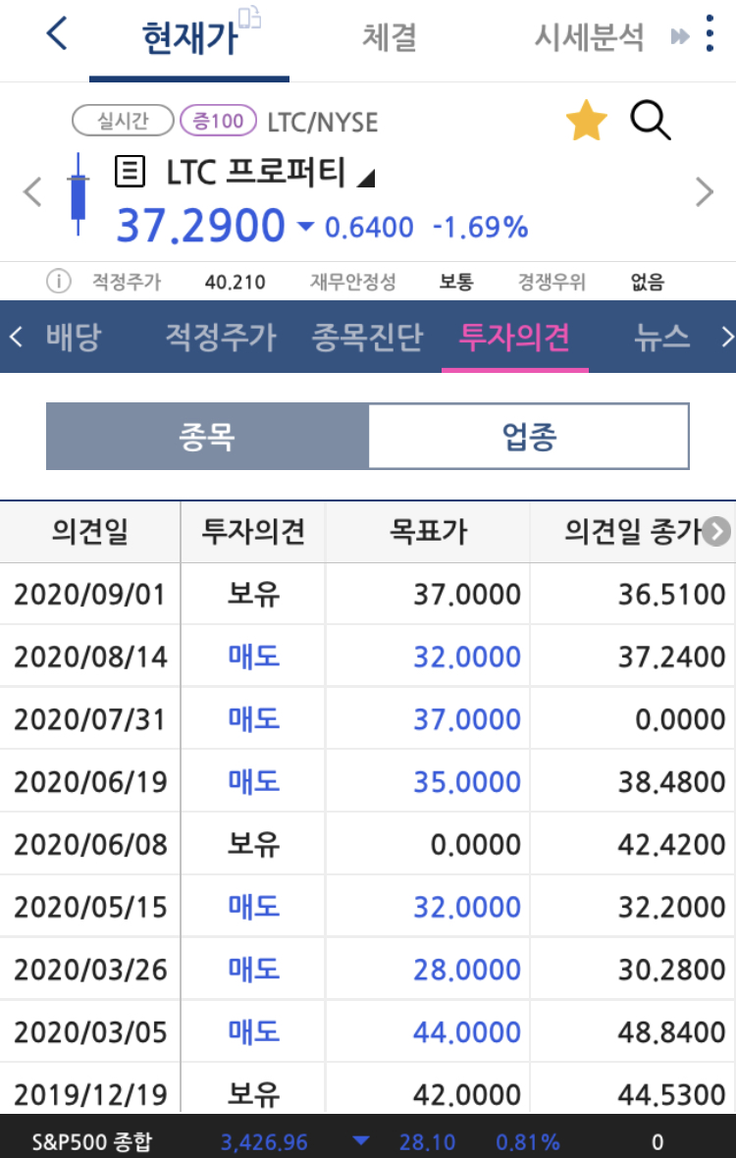Viewport: 736px width, 1158px height.
Task: Tap the 재무안정성 label
Action: pyautogui.click(x=353, y=282)
